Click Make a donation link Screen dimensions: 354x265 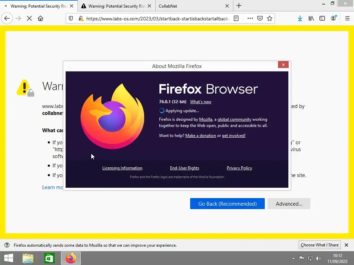[x=201, y=136]
